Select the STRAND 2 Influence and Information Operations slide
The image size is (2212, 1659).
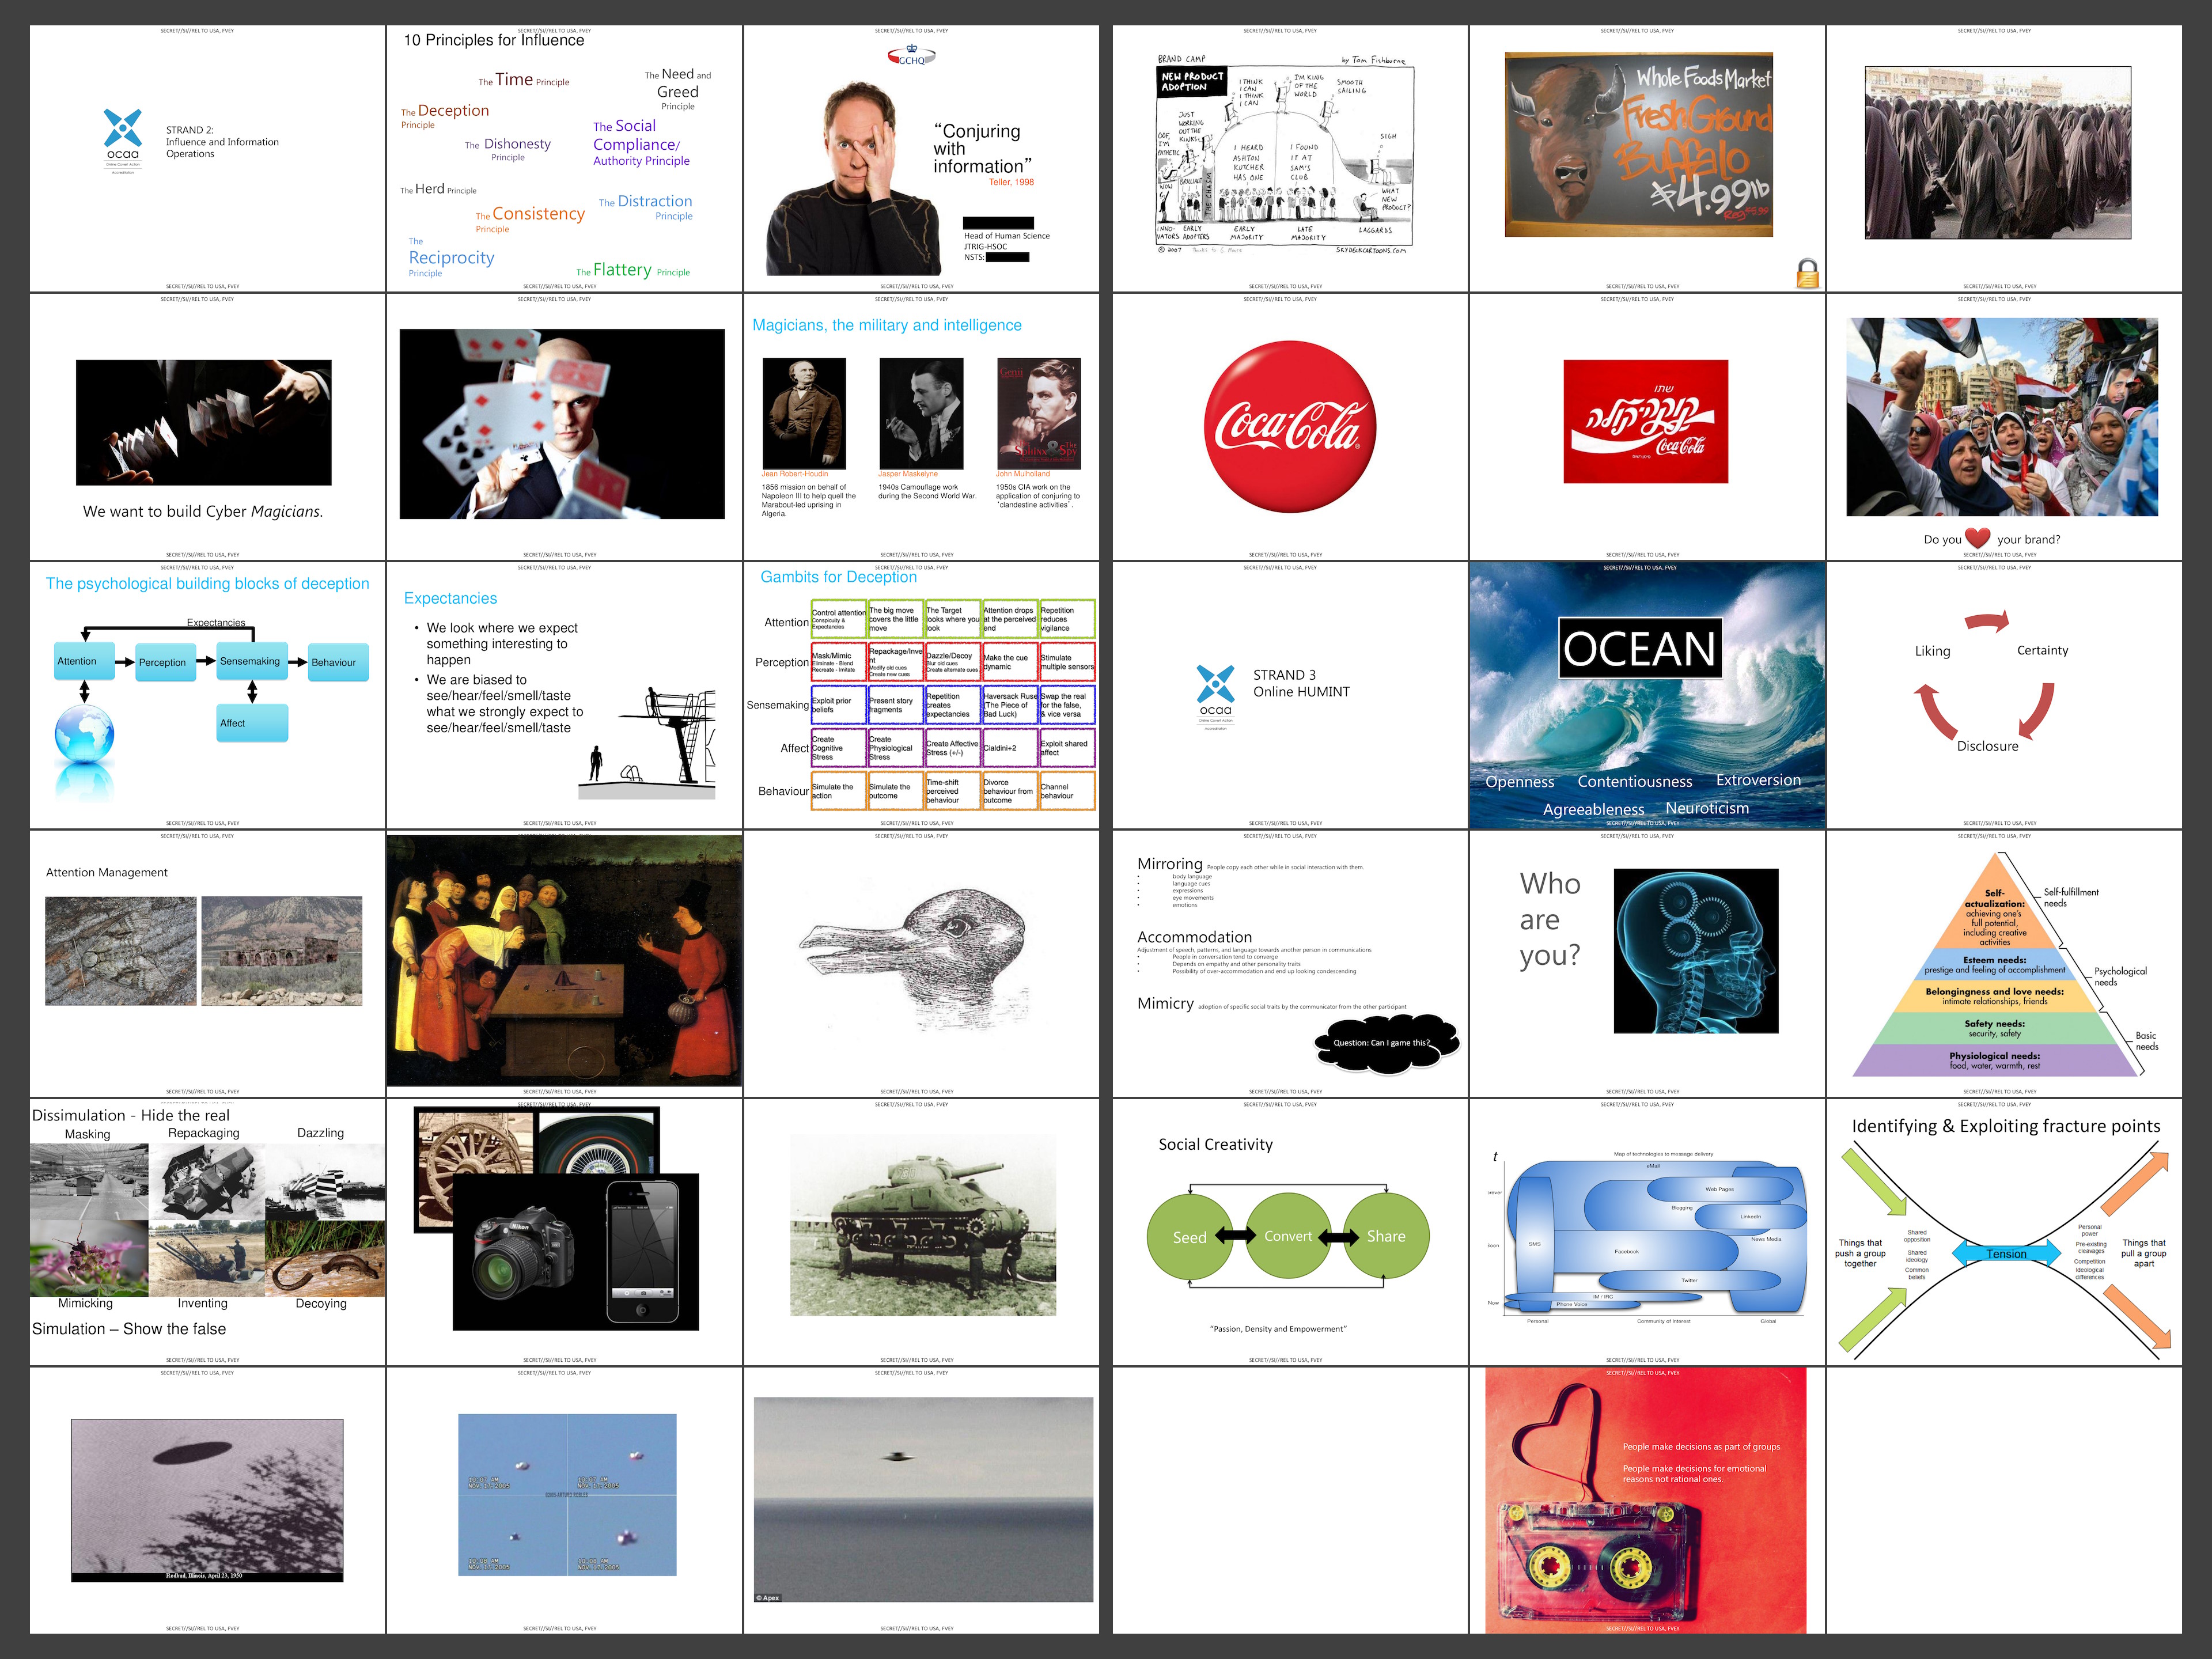click(x=207, y=158)
